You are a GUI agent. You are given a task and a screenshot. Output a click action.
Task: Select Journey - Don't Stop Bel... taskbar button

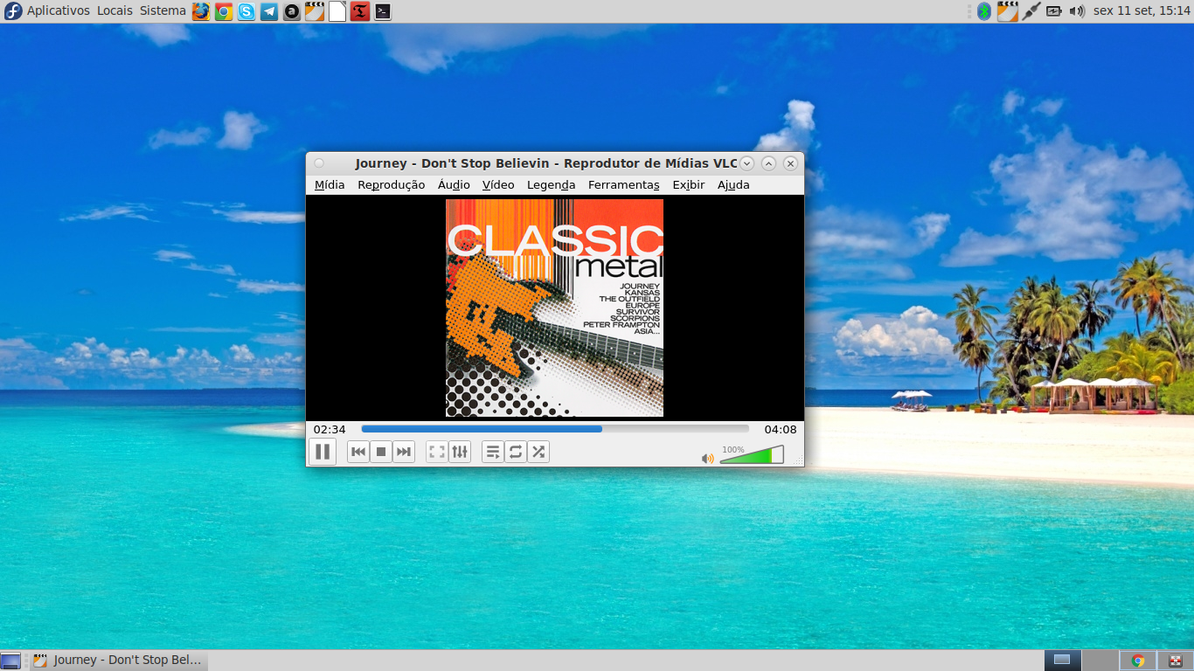click(x=118, y=661)
